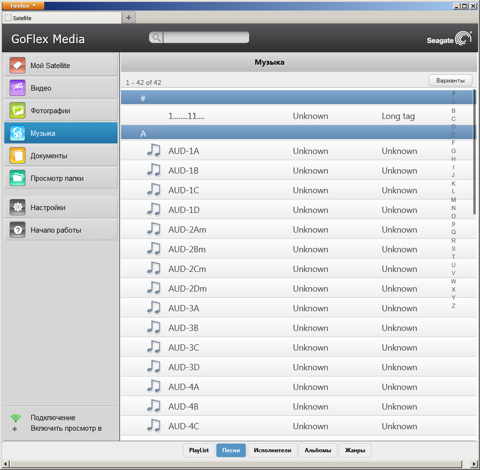The height and width of the screenshot is (470, 480).
Task: Click the Unknown artist cell for AUD-2Am
Action: (x=311, y=229)
